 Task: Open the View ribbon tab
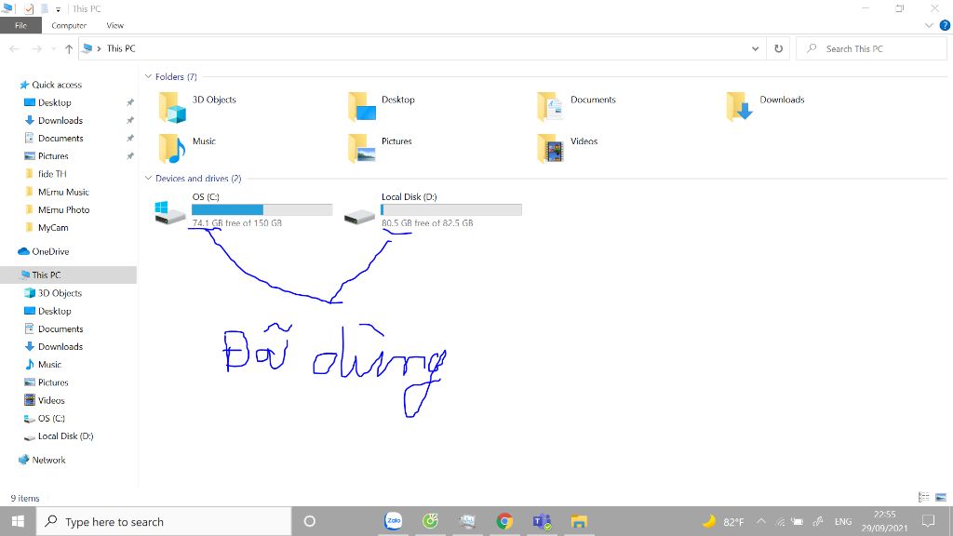114,25
